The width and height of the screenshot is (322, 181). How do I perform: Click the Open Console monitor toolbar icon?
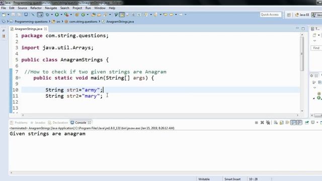coord(26,15)
